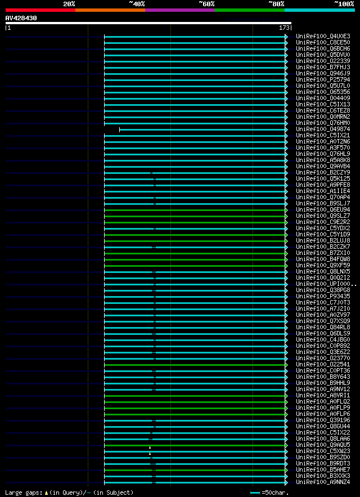360x497 pixels.
Task: Select the UniRef100_A3F570 label
Action: point(323,147)
